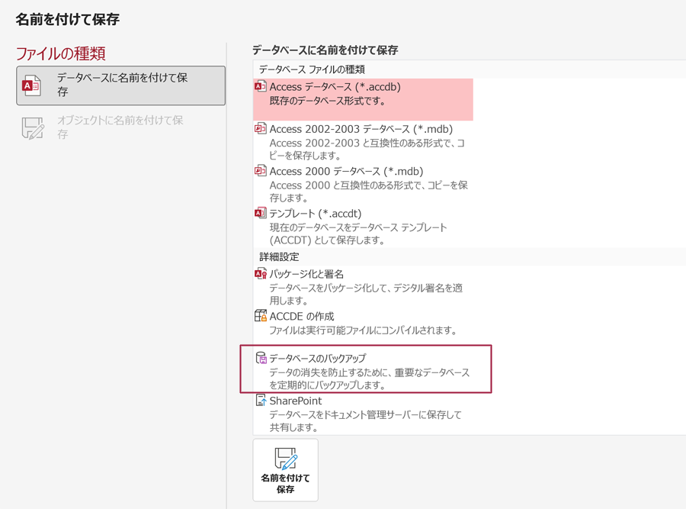Click the パッケージ化と署名 icon
This screenshot has height=509, width=686.
point(261,274)
